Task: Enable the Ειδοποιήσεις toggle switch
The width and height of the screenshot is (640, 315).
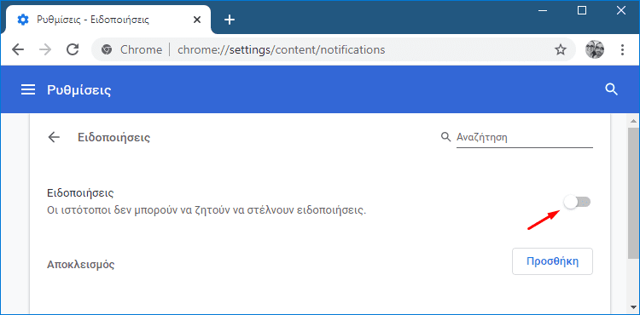Action: coord(577,202)
